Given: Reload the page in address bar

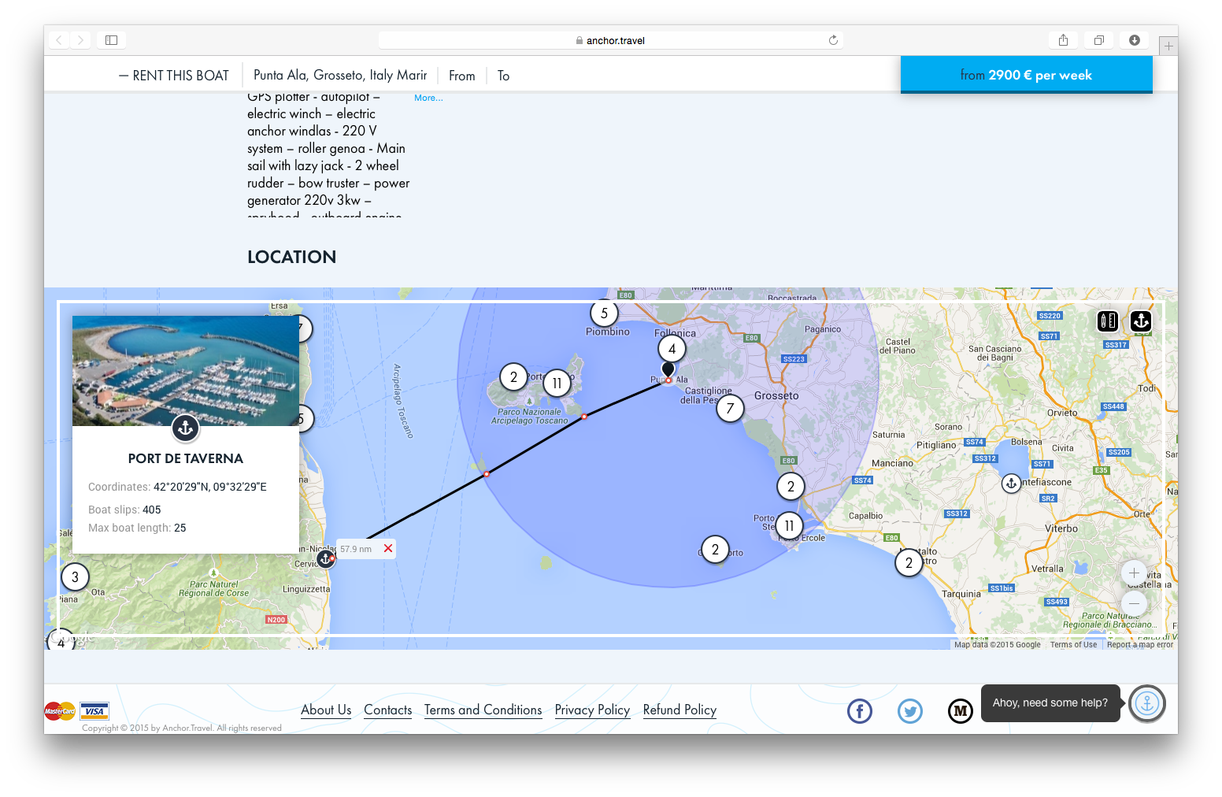Looking at the screenshot, I should 833,40.
